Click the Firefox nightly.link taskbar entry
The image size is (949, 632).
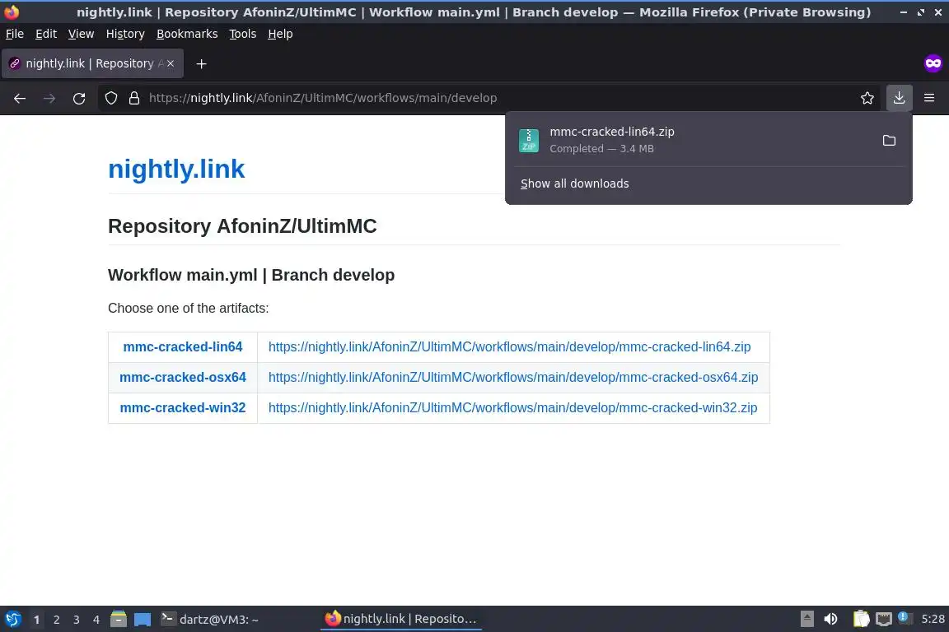pos(401,620)
